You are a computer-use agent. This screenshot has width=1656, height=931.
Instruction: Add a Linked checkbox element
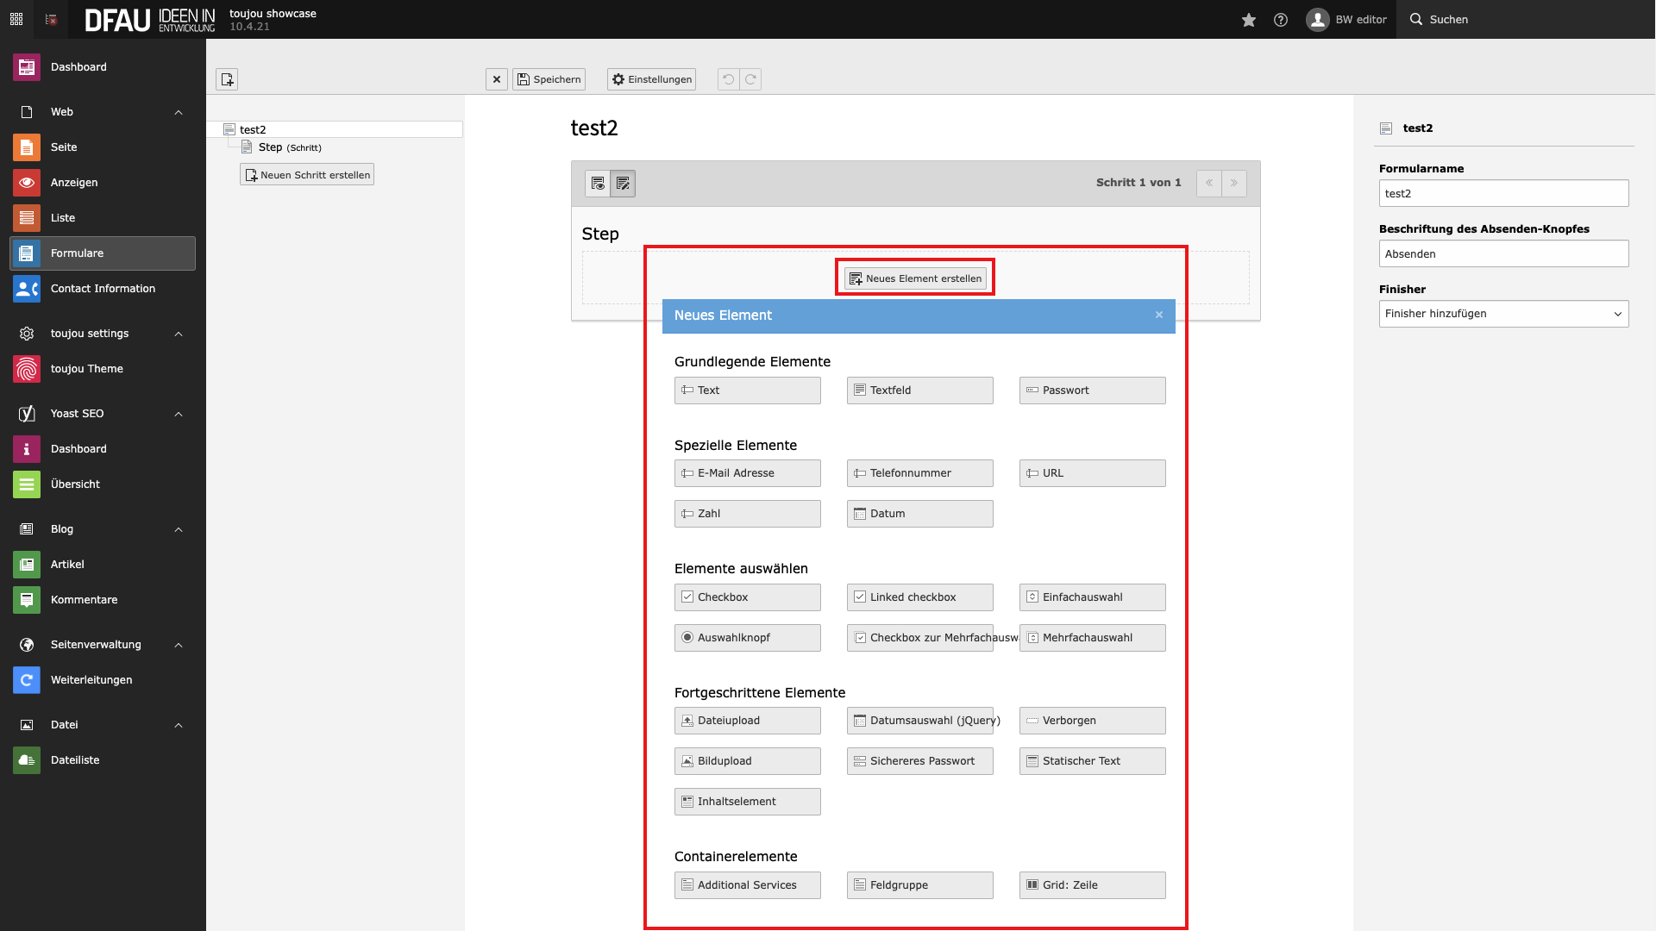click(x=920, y=597)
